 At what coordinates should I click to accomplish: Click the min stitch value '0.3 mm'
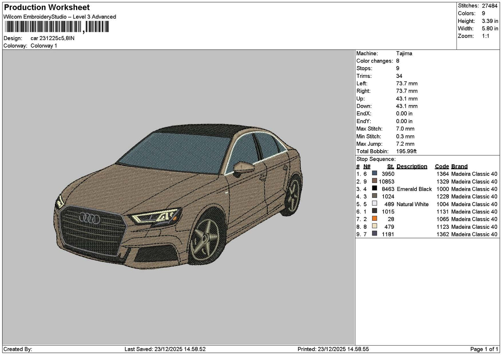click(405, 136)
